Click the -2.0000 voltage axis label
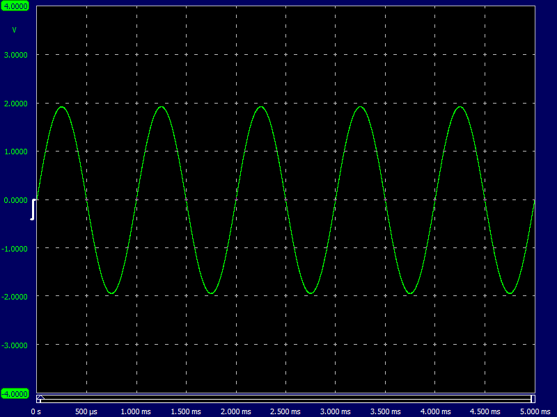557x417 pixels. pos(15,297)
